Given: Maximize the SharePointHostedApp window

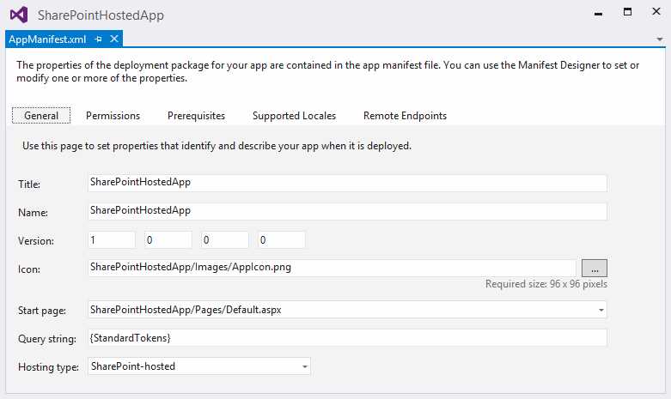Looking at the screenshot, I should click(627, 12).
